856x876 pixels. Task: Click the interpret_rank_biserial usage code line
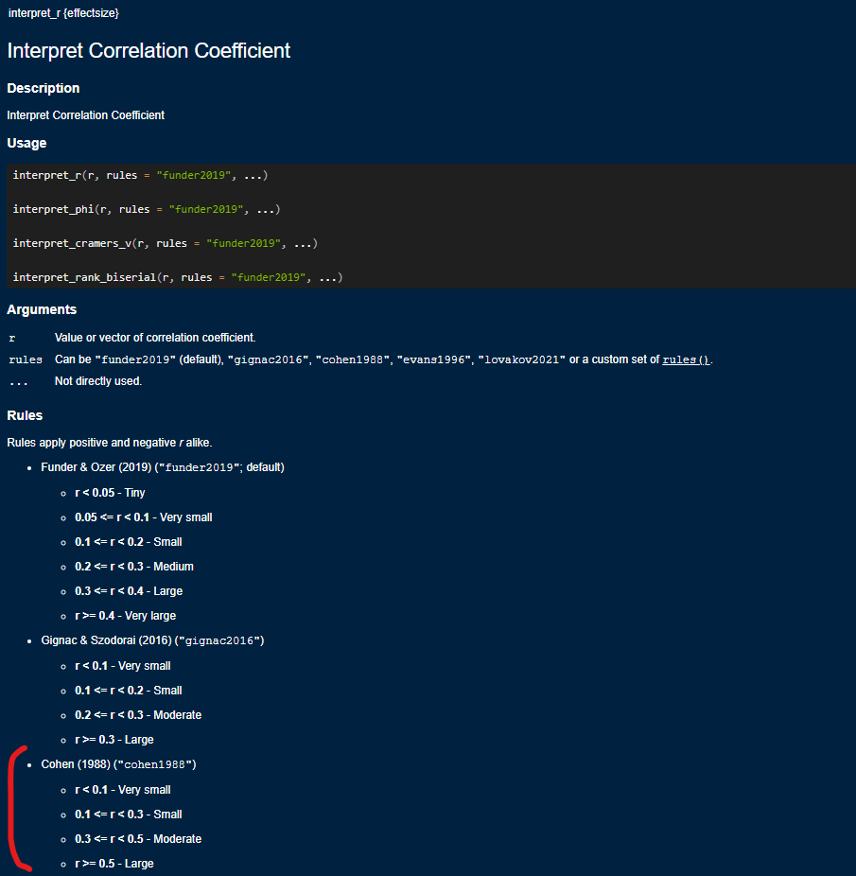point(177,277)
